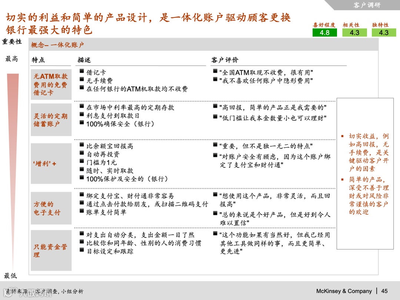
Task: Click the bullet 比余额宝回报高
Action: 110,146
